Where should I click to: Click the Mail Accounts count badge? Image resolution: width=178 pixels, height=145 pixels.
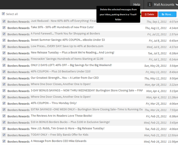pos(150,5)
